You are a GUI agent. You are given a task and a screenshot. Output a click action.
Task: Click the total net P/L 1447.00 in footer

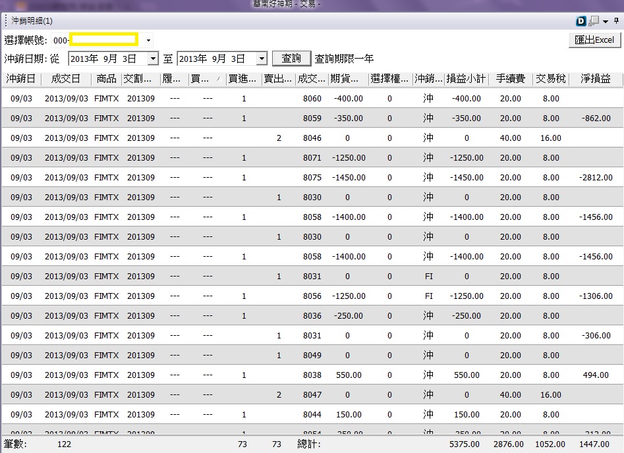(x=594, y=444)
